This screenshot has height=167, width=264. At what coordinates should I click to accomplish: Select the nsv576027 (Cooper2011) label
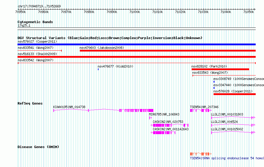[x=37, y=41]
